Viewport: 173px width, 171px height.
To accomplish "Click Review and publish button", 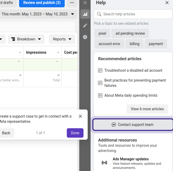I will (42, 3).
